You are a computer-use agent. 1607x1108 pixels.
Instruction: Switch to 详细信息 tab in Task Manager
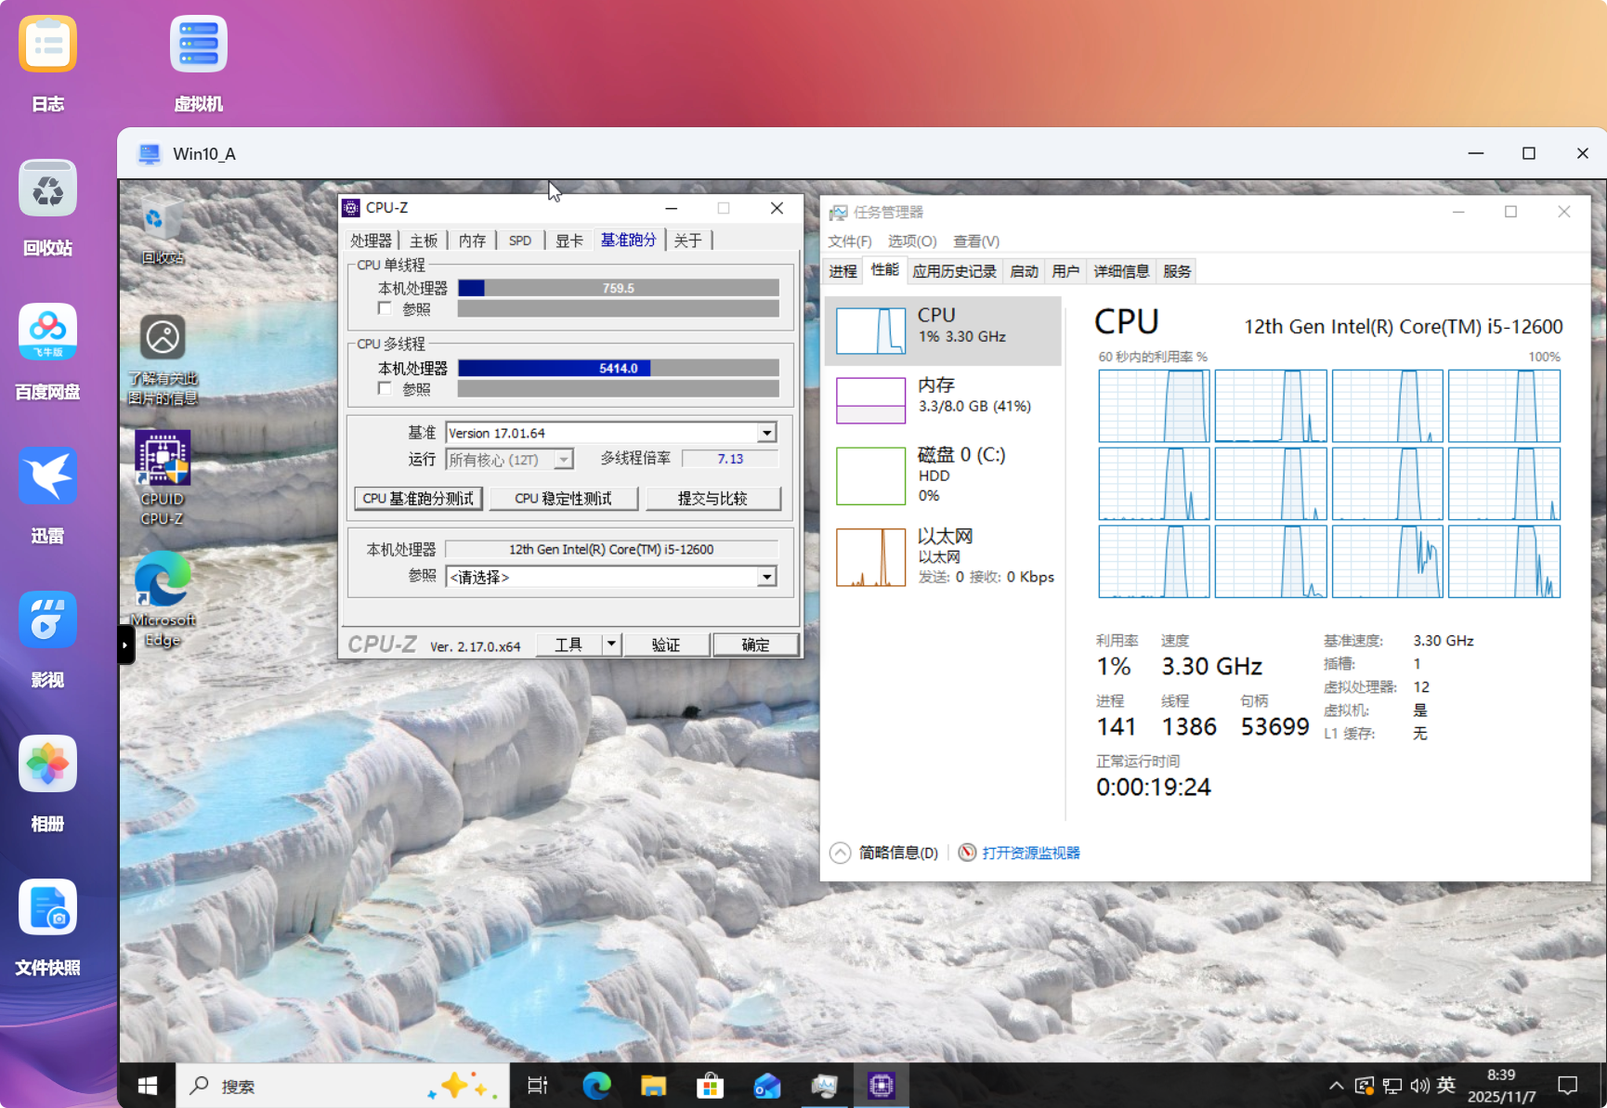point(1120,271)
